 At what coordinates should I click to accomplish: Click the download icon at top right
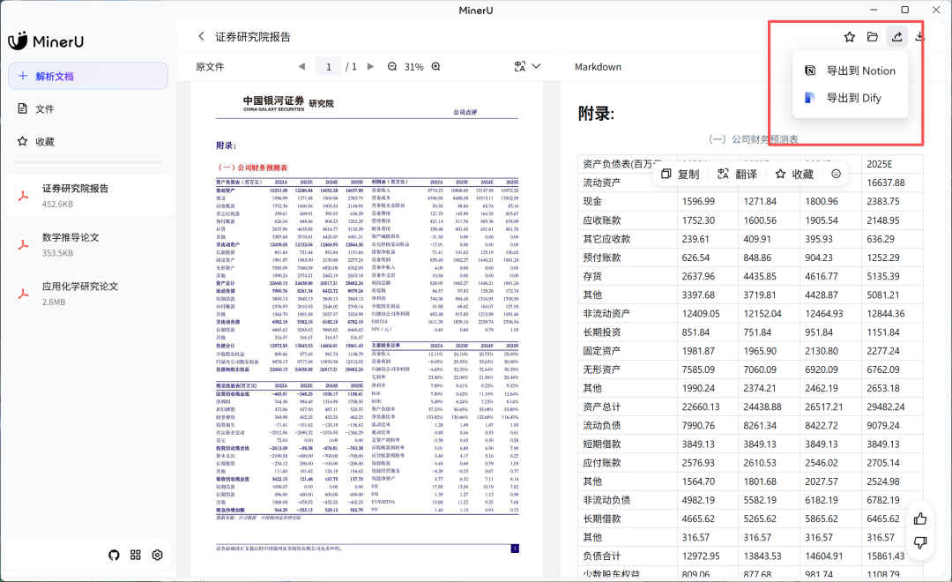point(920,37)
